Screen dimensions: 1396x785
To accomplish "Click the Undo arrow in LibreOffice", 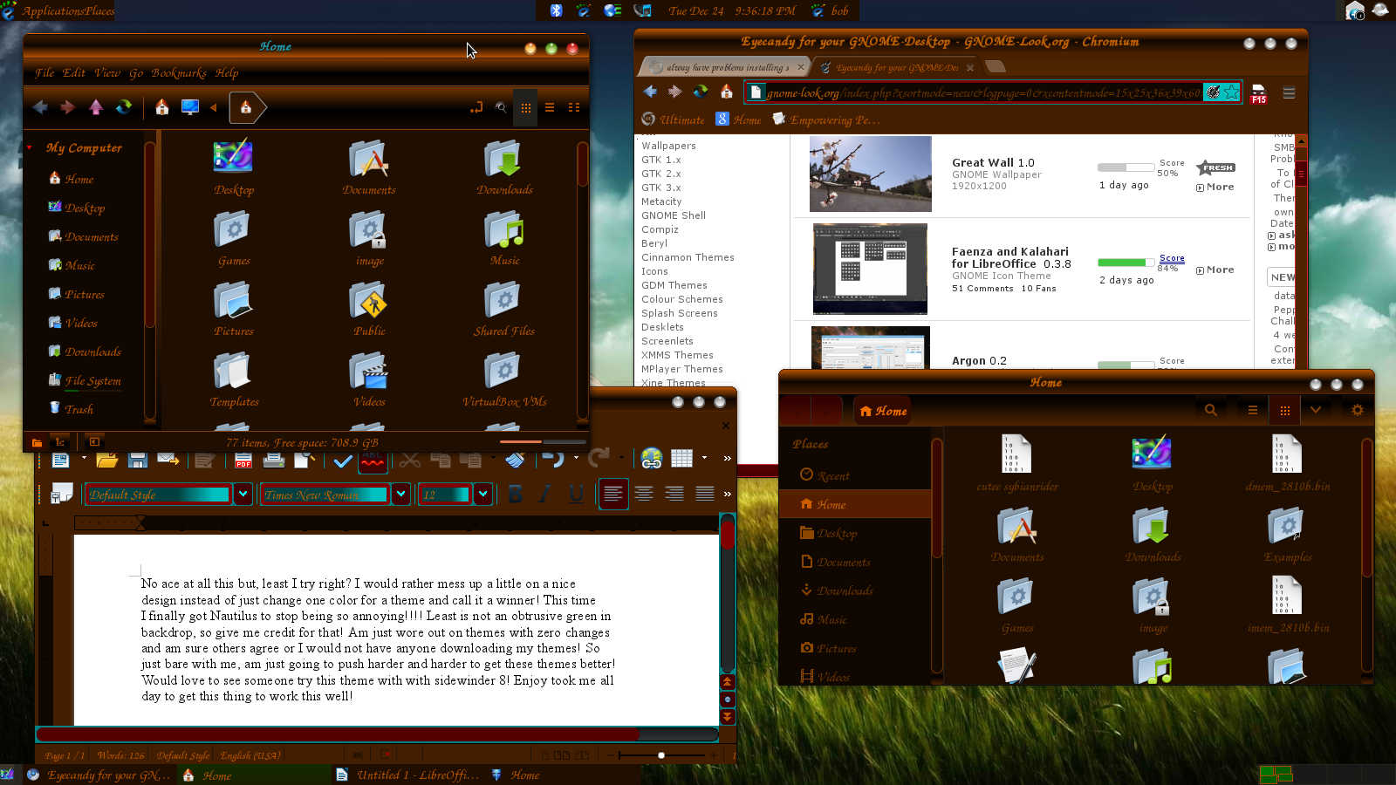I will click(x=552, y=457).
